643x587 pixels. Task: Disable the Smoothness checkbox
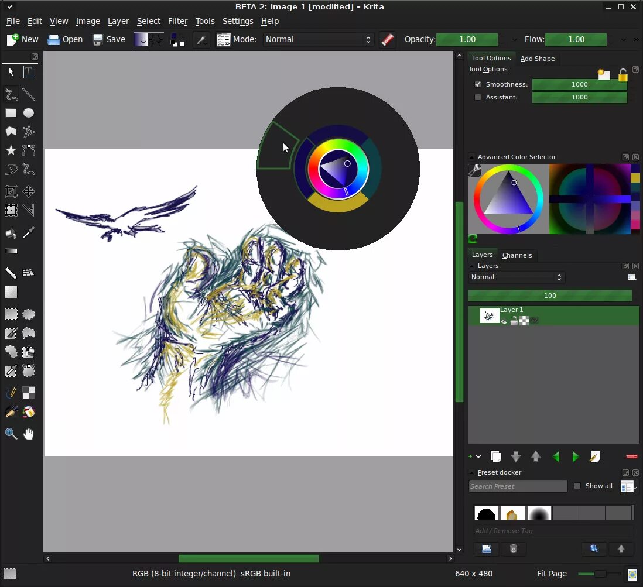click(478, 84)
